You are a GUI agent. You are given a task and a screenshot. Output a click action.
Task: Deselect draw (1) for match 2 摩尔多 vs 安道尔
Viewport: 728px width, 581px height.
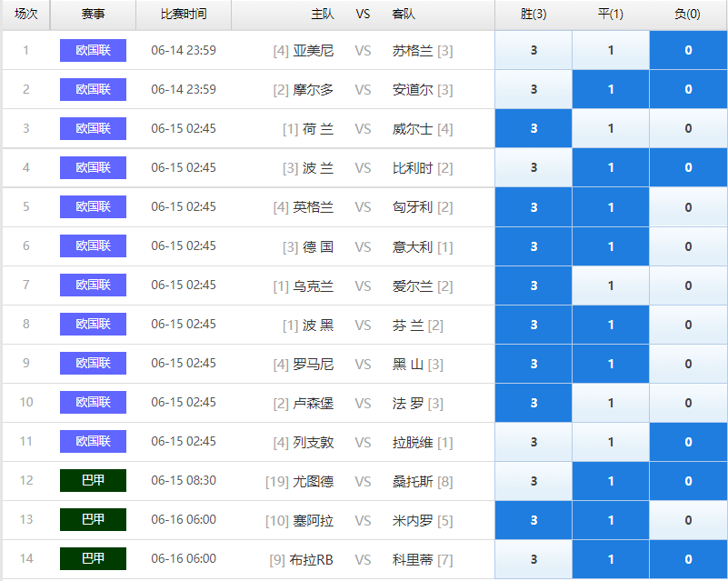[x=611, y=89]
